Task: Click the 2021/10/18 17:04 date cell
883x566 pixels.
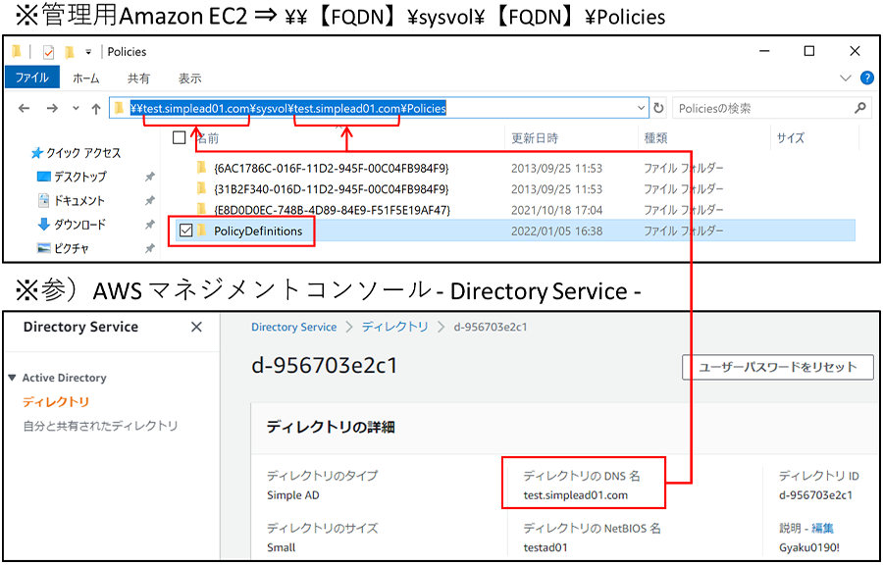Action: pyautogui.click(x=556, y=210)
